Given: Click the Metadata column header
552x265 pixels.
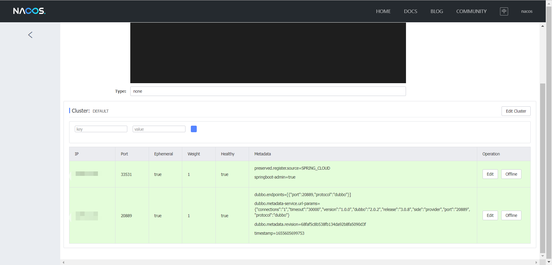Looking at the screenshot, I should click(363, 154).
